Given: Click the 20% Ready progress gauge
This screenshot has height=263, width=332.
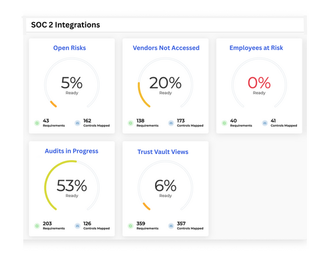Looking at the screenshot, I should 165,85.
